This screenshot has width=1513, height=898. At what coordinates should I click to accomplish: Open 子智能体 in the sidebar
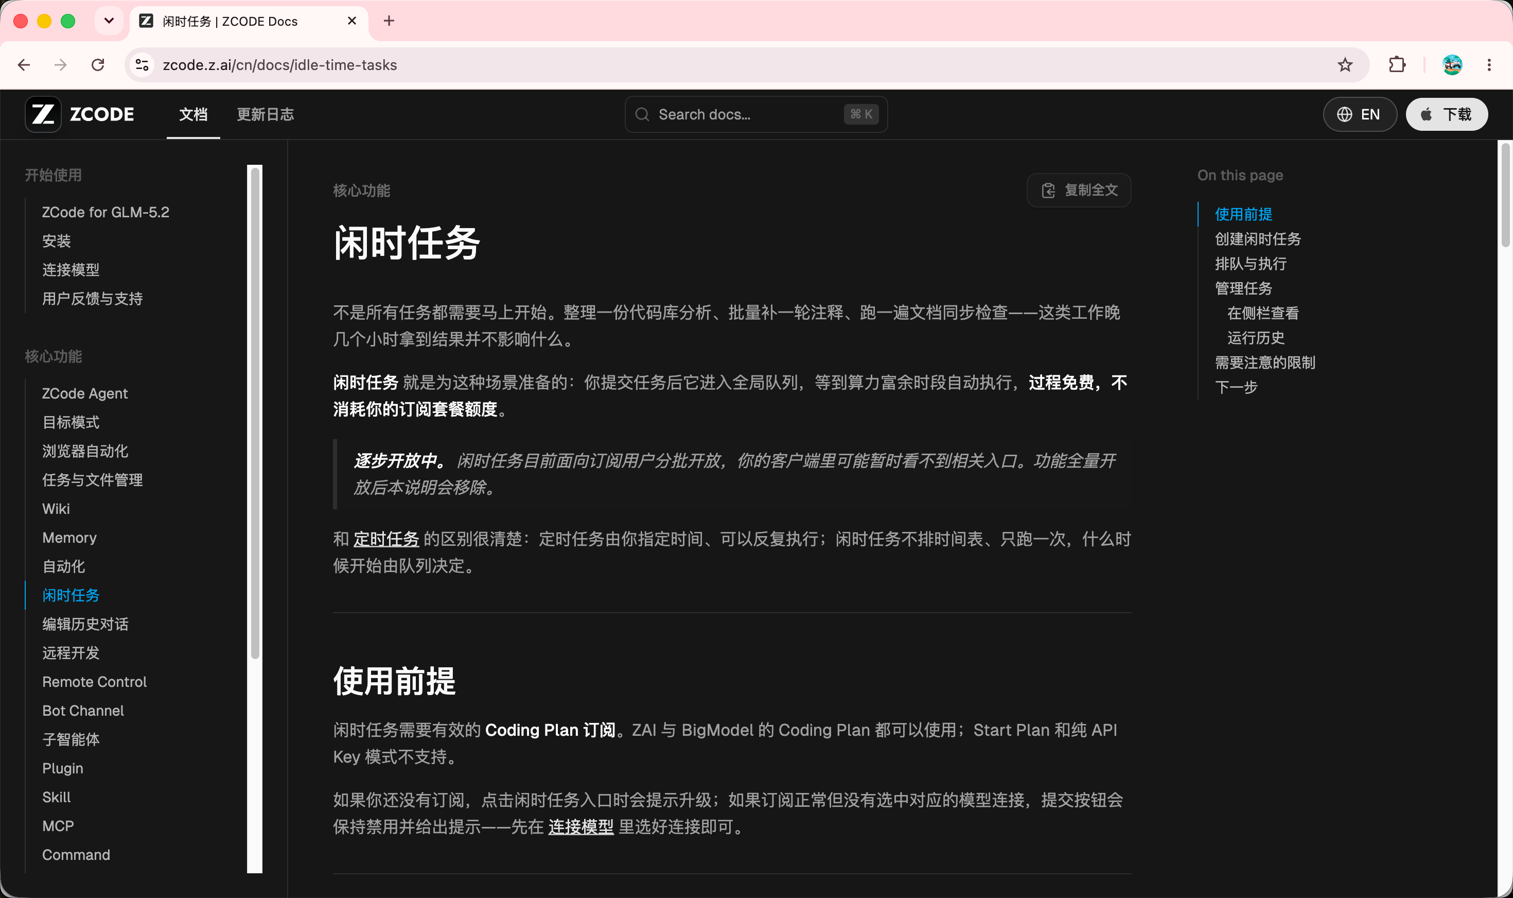71,740
